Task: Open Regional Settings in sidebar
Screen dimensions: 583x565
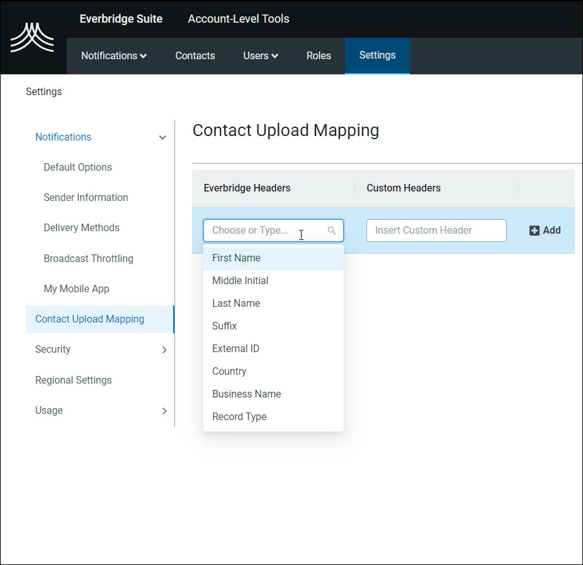Action: (73, 380)
